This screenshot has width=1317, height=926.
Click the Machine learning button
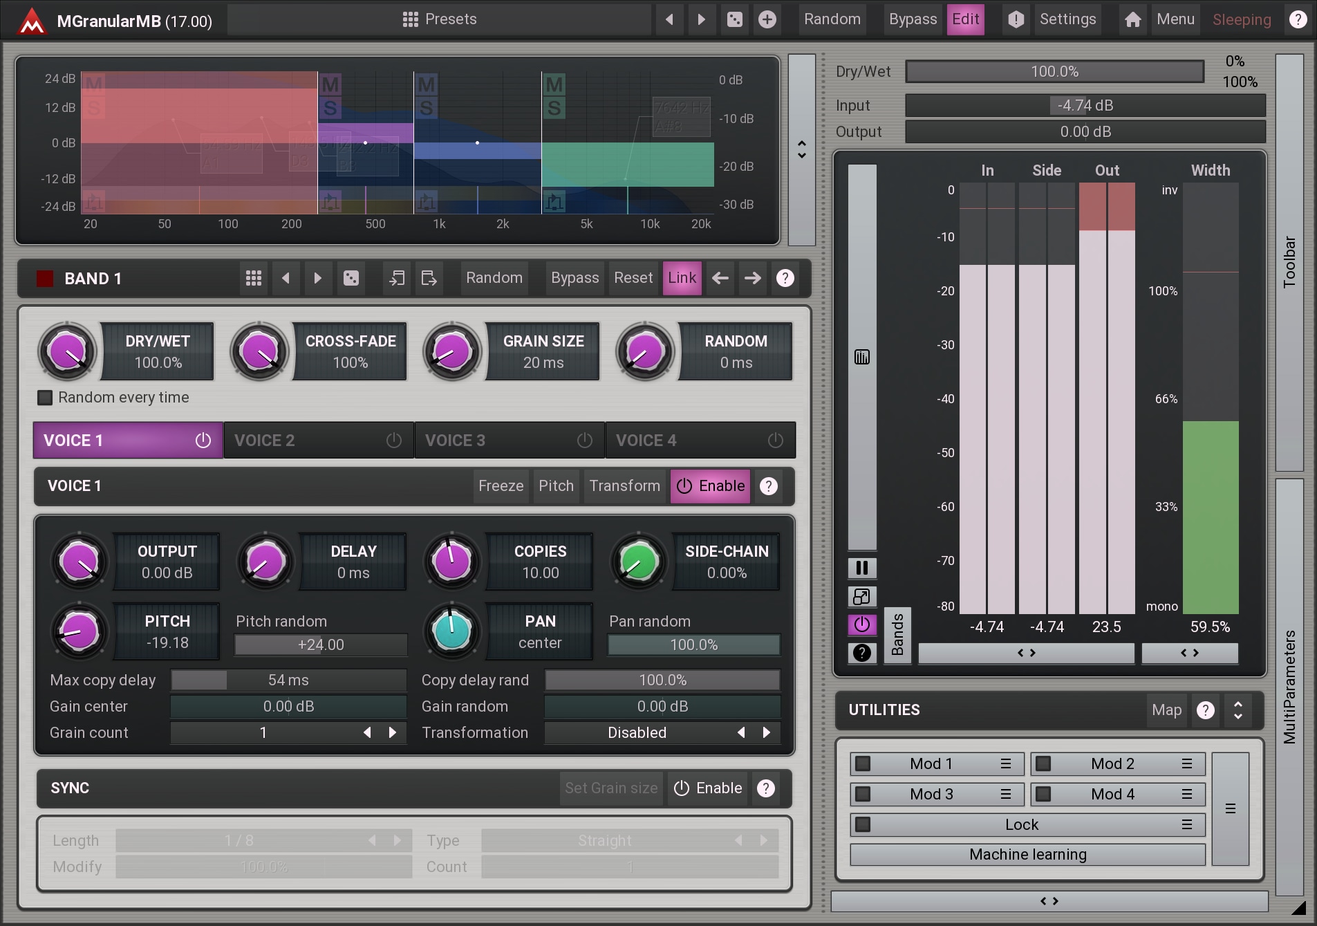click(x=1027, y=854)
